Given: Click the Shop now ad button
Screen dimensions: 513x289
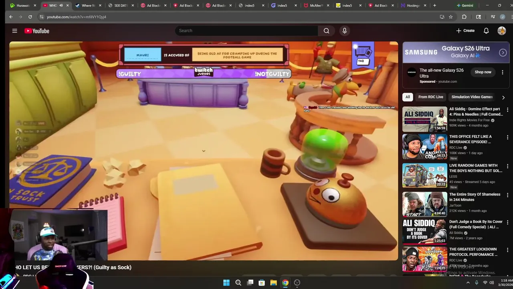Looking at the screenshot, I should pyautogui.click(x=483, y=72).
